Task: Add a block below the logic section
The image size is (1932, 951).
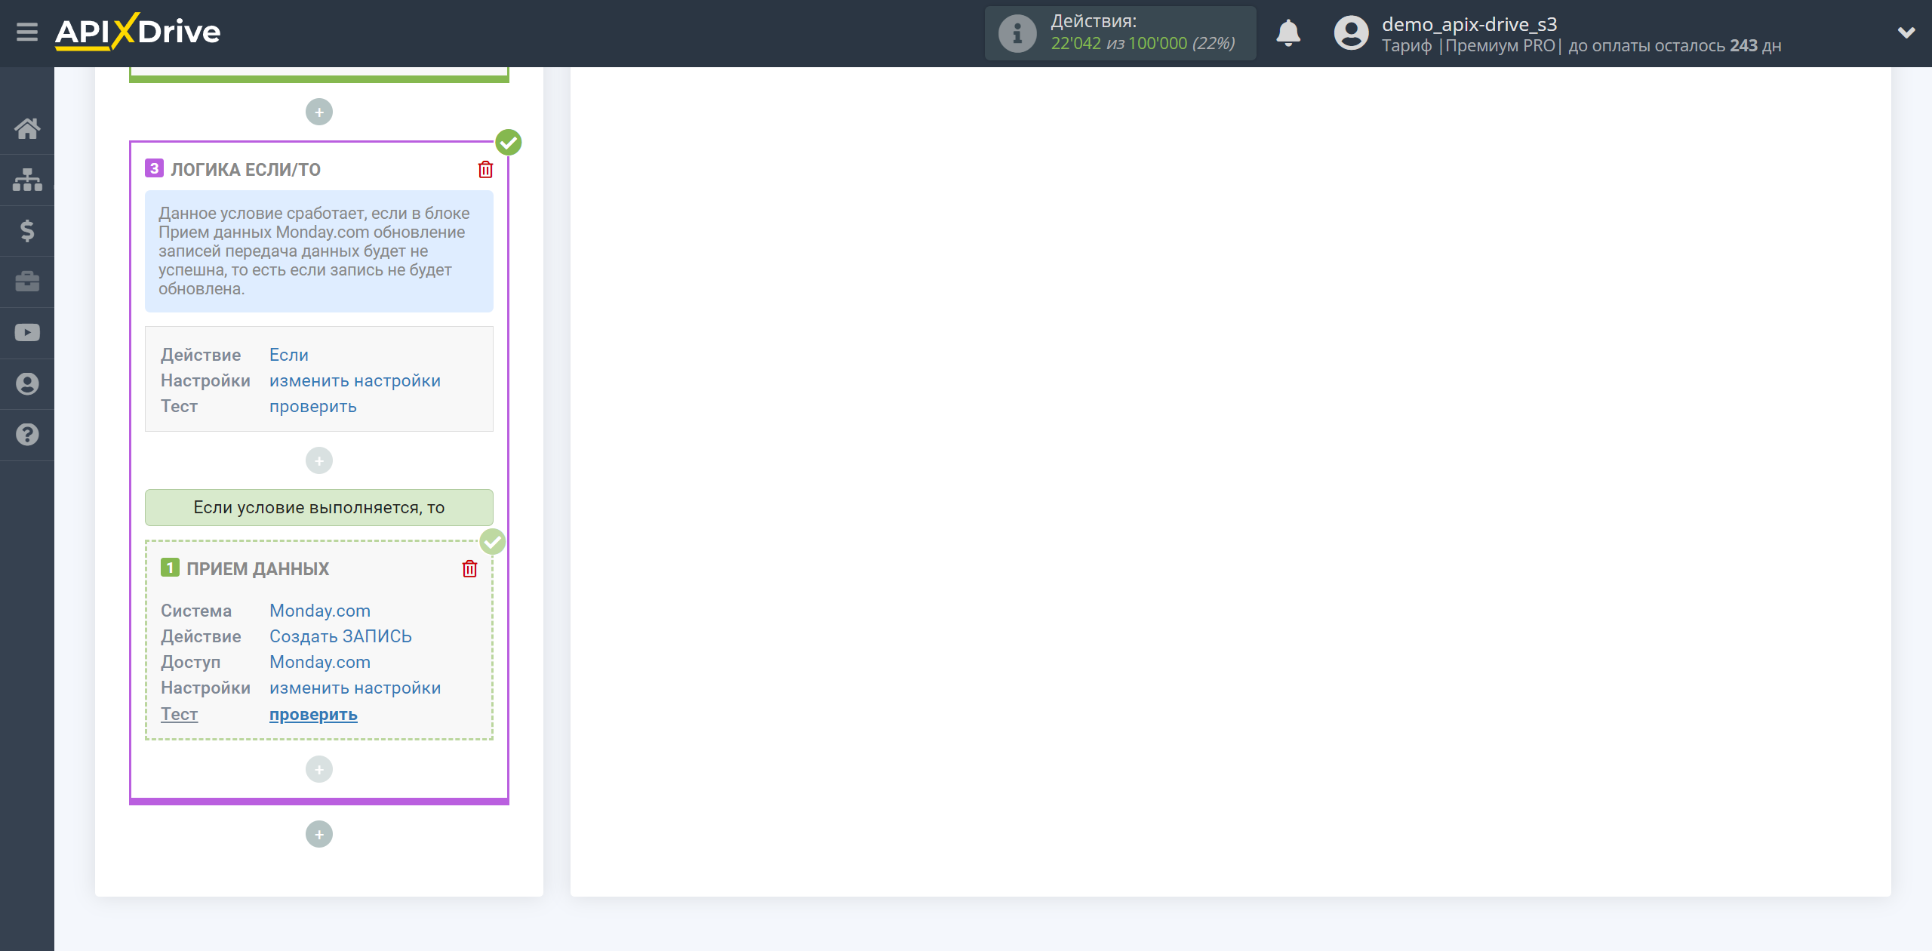Action: (319, 834)
